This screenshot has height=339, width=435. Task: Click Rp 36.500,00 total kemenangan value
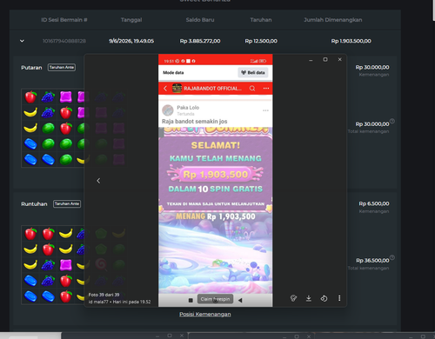pyautogui.click(x=372, y=261)
